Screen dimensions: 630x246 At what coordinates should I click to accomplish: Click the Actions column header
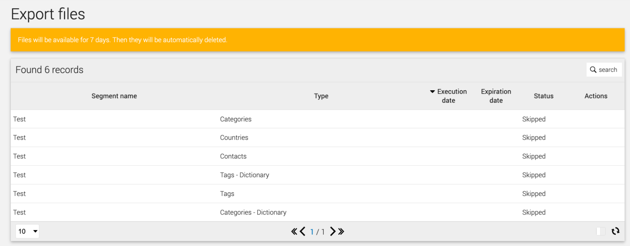pos(596,96)
